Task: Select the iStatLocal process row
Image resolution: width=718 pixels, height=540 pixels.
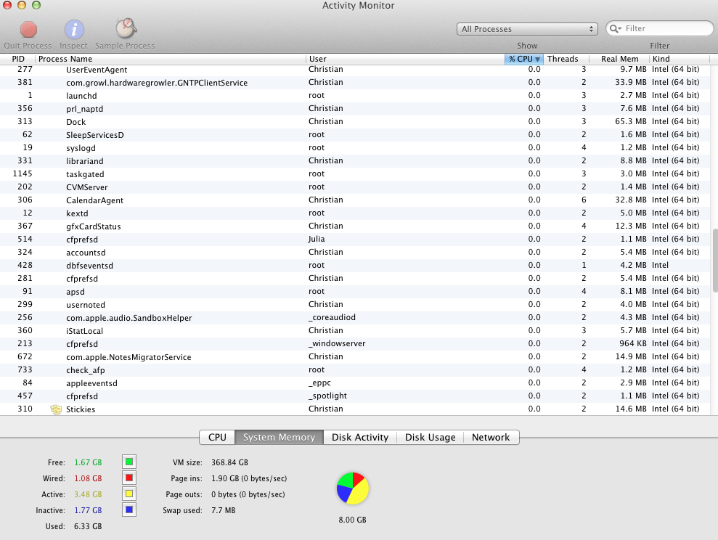Action: tap(355, 330)
